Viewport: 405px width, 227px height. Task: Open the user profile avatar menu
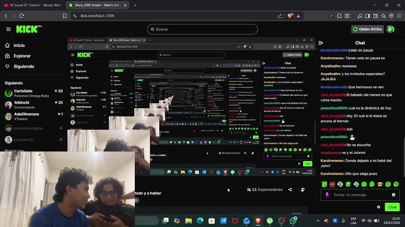point(390,29)
